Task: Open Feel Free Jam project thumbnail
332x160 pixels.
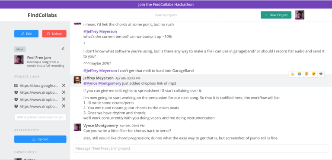Action: (19, 60)
